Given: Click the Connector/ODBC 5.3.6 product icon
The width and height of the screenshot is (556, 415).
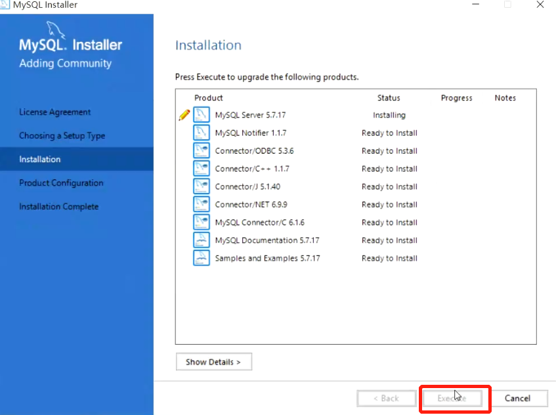Looking at the screenshot, I should click(202, 150).
